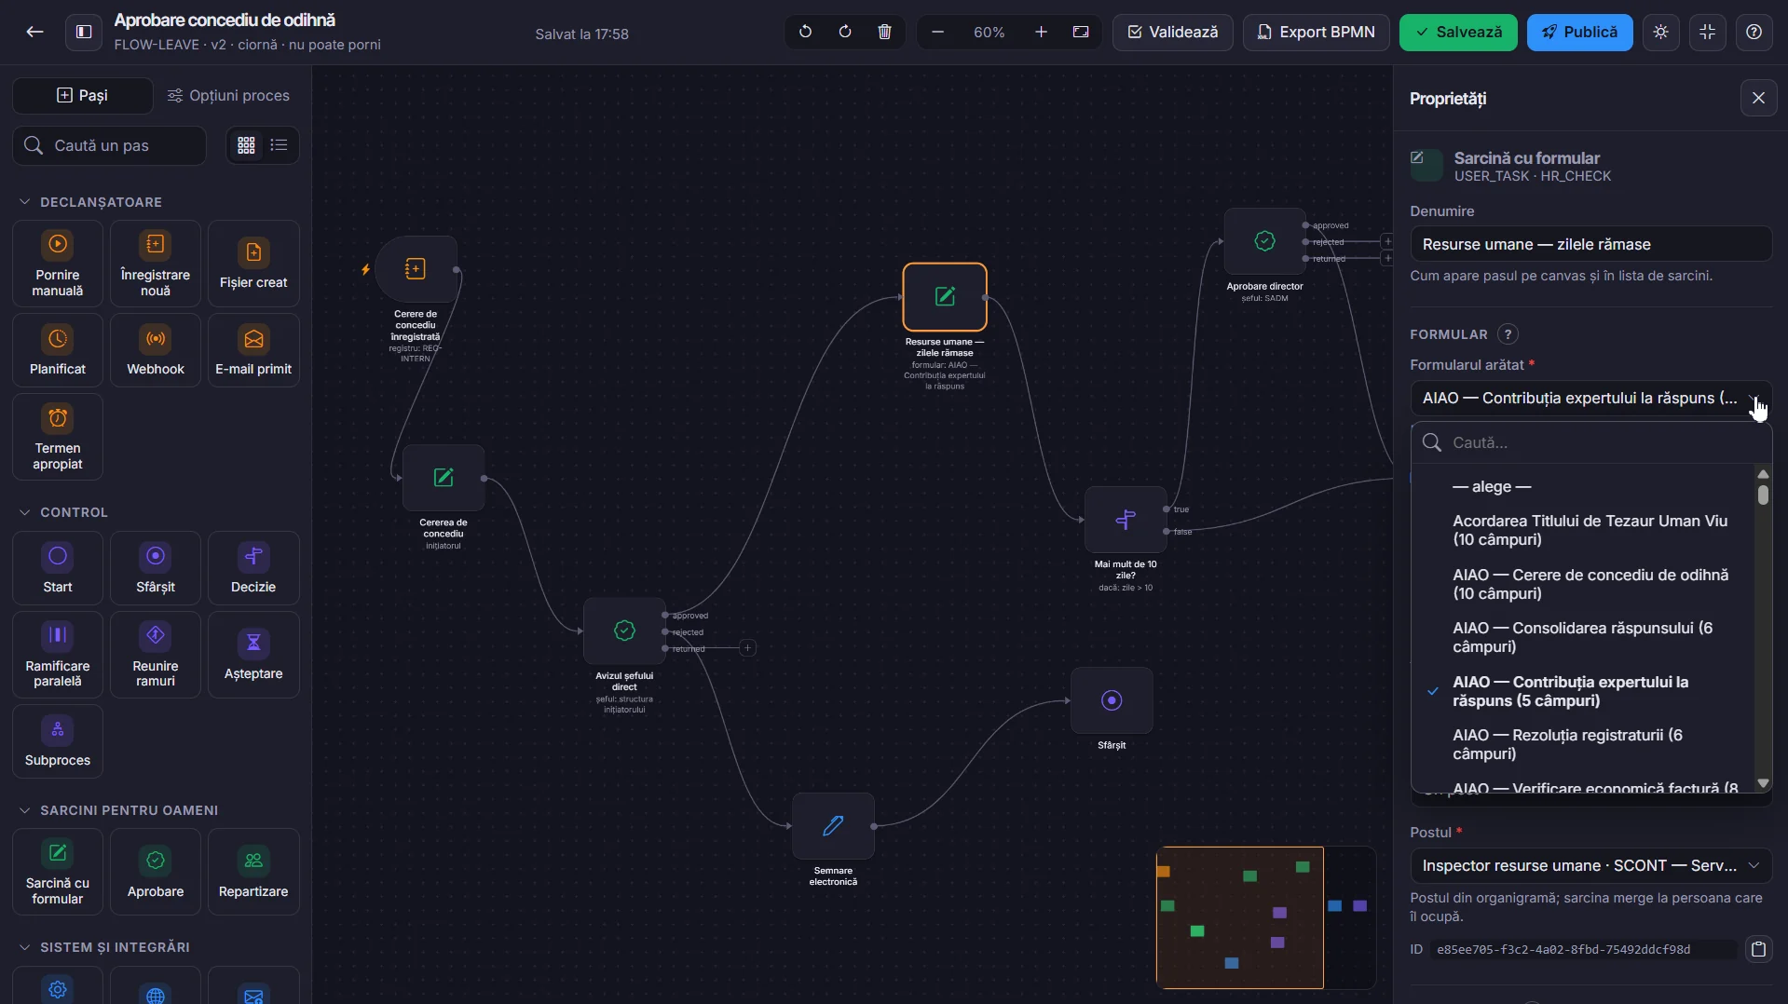
Task: Switch step palette to grid view
Action: tap(246, 145)
